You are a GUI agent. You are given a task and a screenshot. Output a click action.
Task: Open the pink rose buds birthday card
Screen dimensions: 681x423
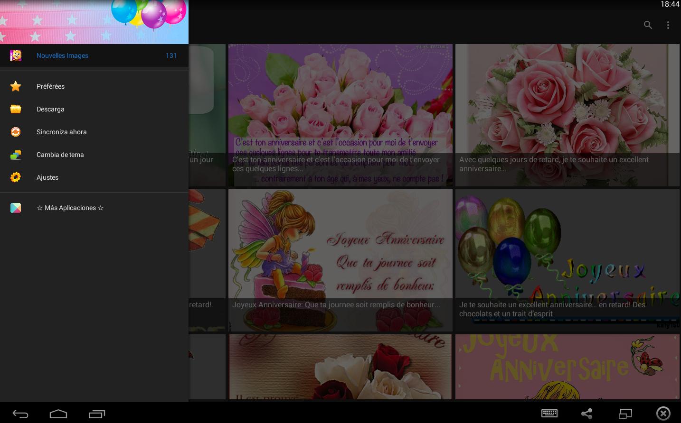coord(340,115)
